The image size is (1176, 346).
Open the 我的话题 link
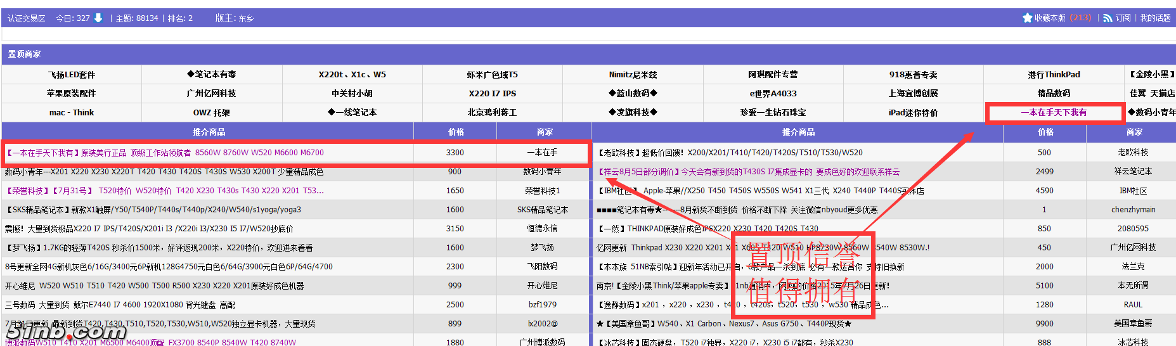click(1155, 18)
